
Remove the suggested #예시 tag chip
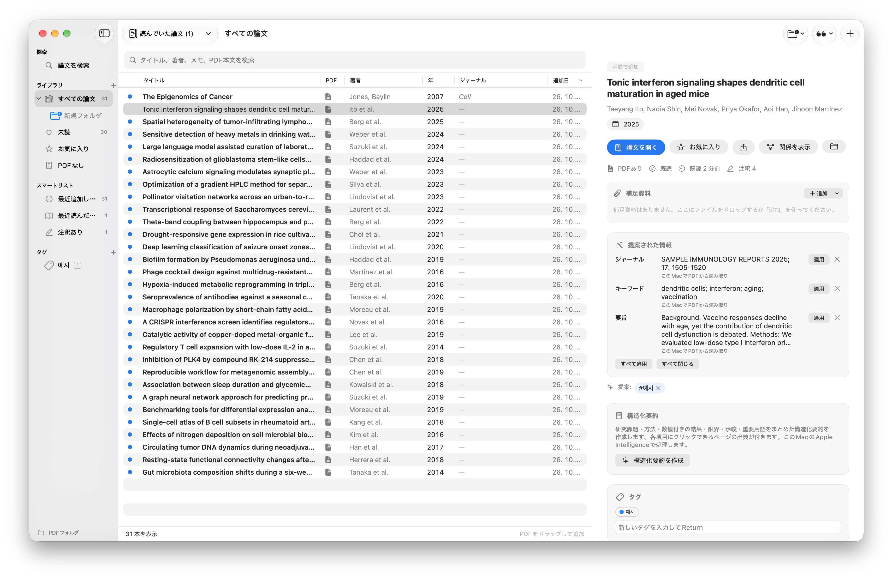coord(658,388)
